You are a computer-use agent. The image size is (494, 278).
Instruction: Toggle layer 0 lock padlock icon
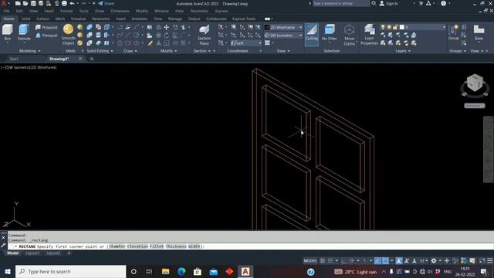coord(395,28)
